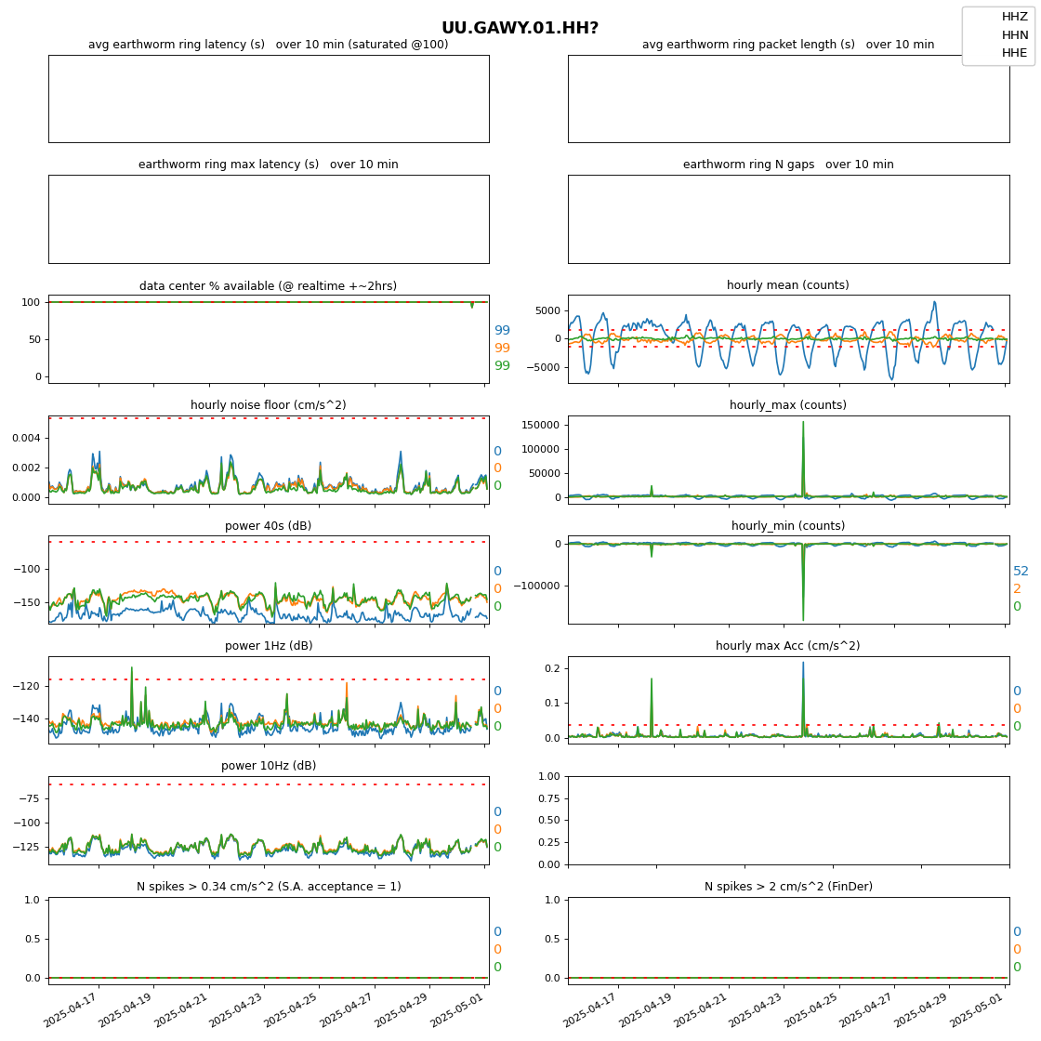Click the 0.25 tick label on the untitled plot
This screenshot has width=1041, height=1041.
tap(549, 842)
